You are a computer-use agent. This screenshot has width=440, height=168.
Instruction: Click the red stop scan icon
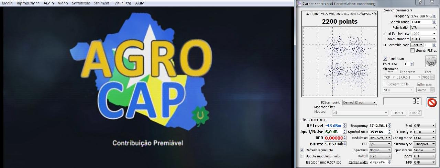pyautogui.click(x=431, y=103)
